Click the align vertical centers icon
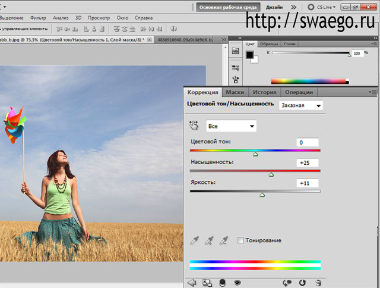 click(x=67, y=29)
